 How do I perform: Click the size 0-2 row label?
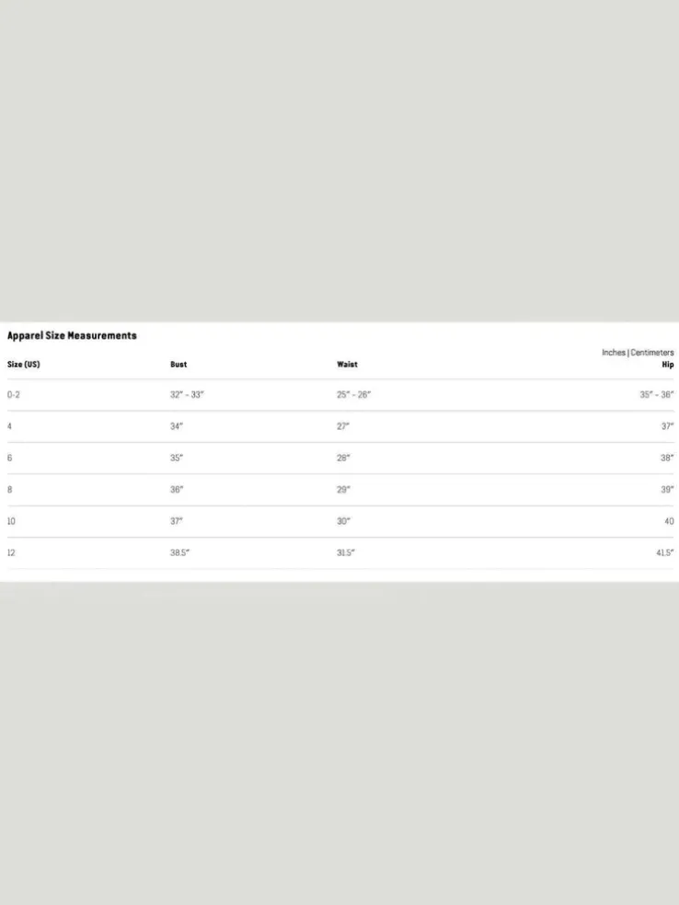(13, 395)
